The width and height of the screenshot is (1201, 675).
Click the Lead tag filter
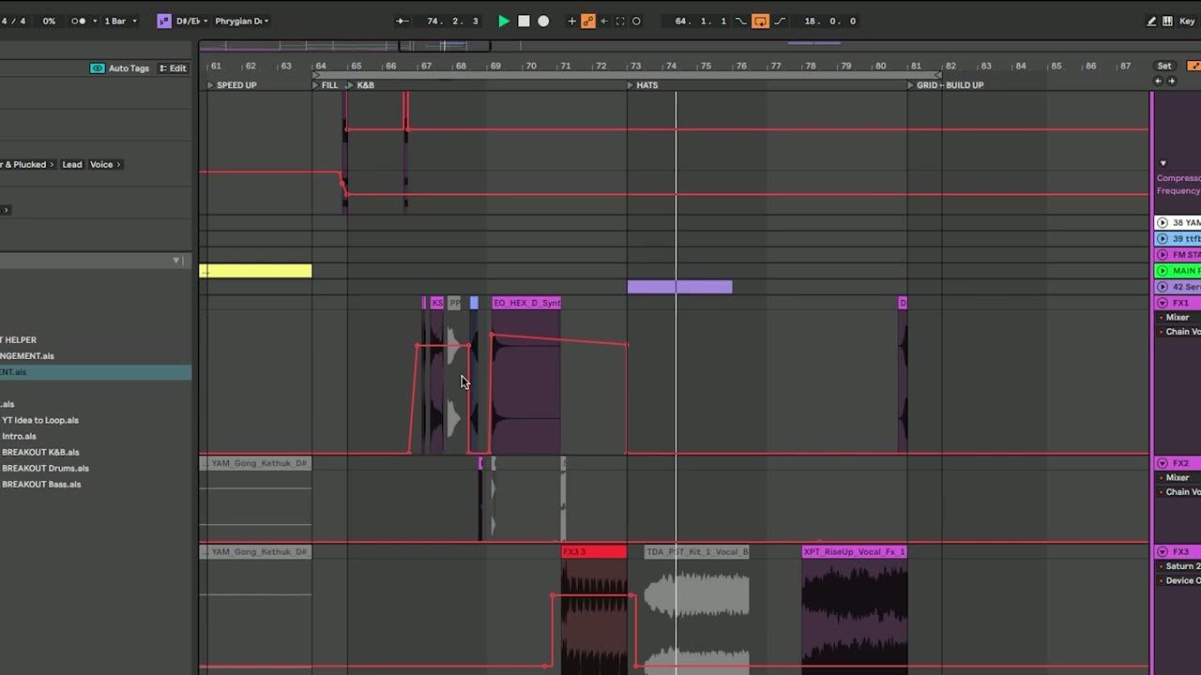click(72, 164)
